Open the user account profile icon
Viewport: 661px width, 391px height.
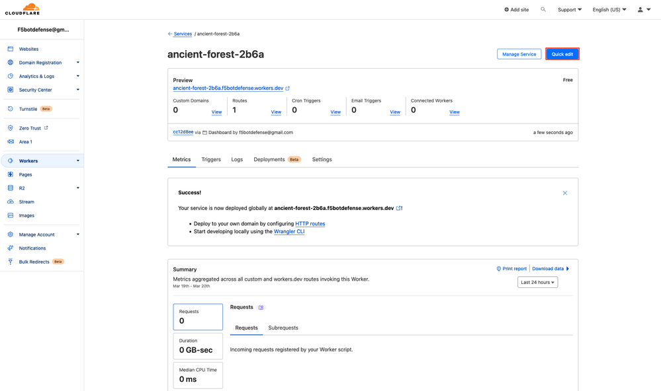[640, 10]
